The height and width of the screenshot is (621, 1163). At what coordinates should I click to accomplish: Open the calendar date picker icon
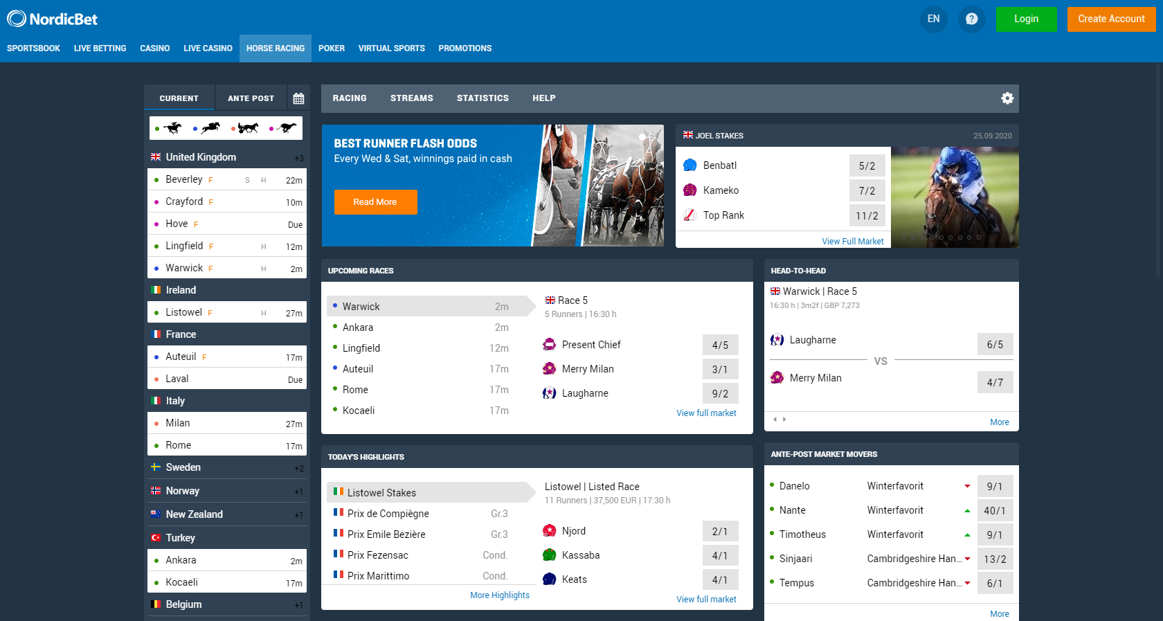(298, 98)
